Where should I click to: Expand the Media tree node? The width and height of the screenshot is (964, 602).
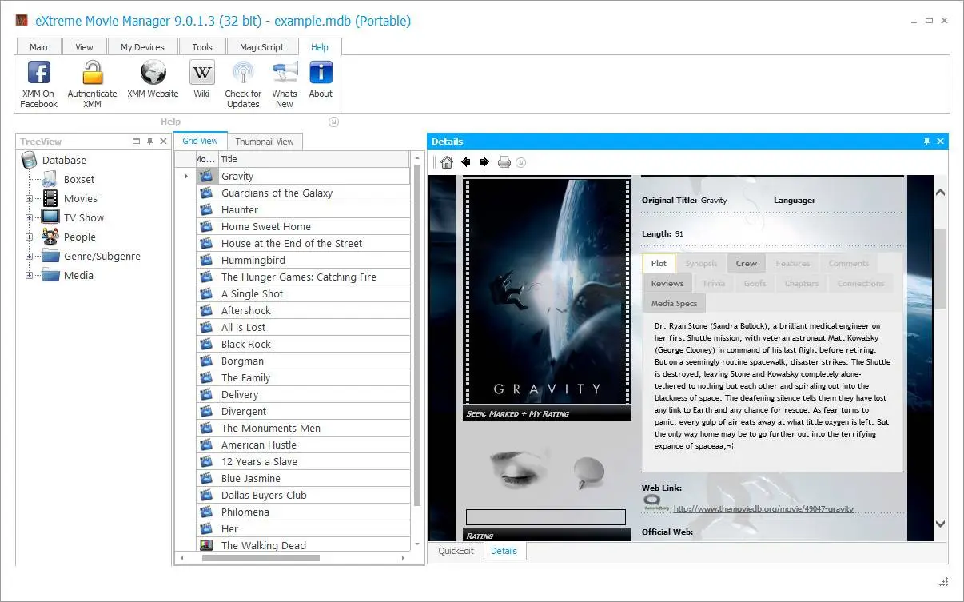coord(30,276)
